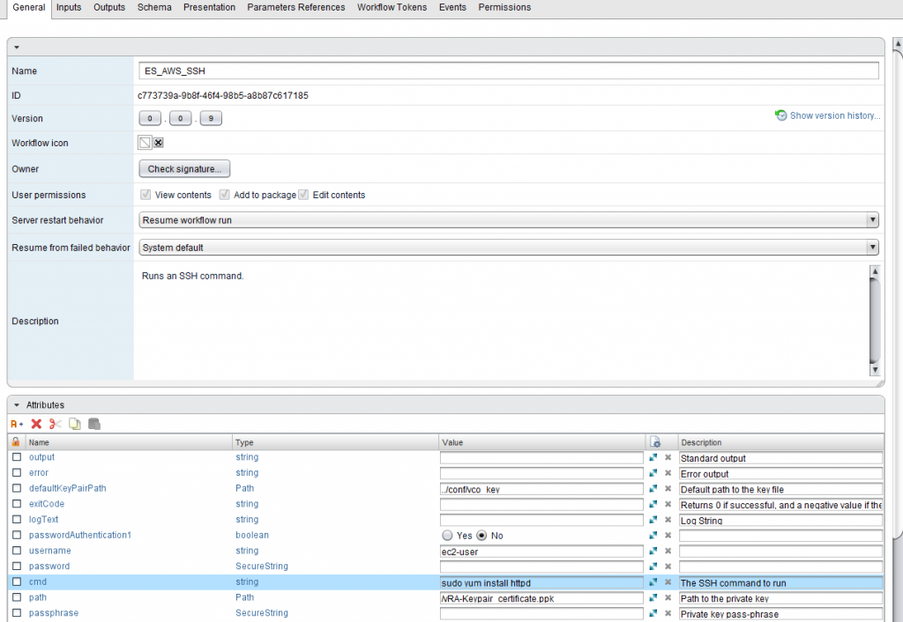903x622 pixels.
Task: Add a new workflow attribute
Action: [16, 424]
